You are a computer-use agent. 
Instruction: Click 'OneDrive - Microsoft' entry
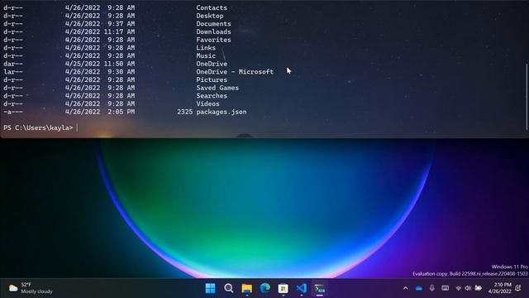(235, 72)
